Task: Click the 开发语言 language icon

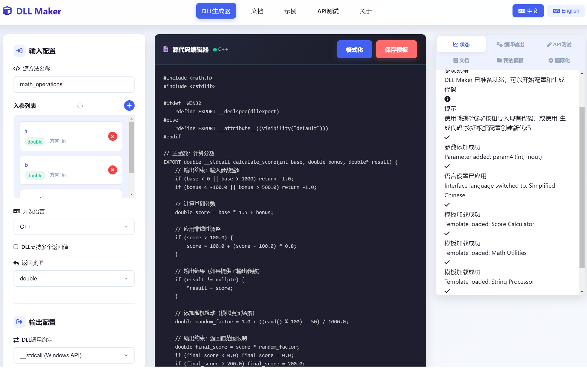Action: tap(17, 211)
